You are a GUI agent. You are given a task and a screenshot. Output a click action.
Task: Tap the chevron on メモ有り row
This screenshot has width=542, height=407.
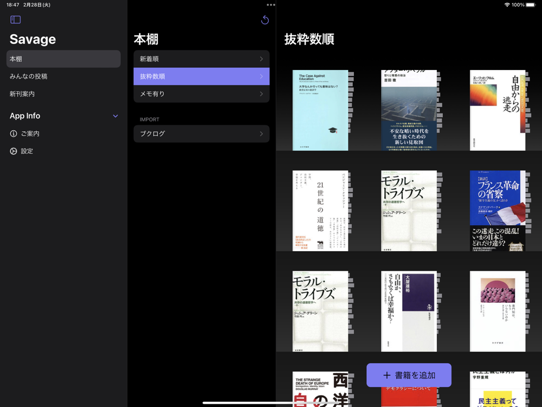point(261,94)
